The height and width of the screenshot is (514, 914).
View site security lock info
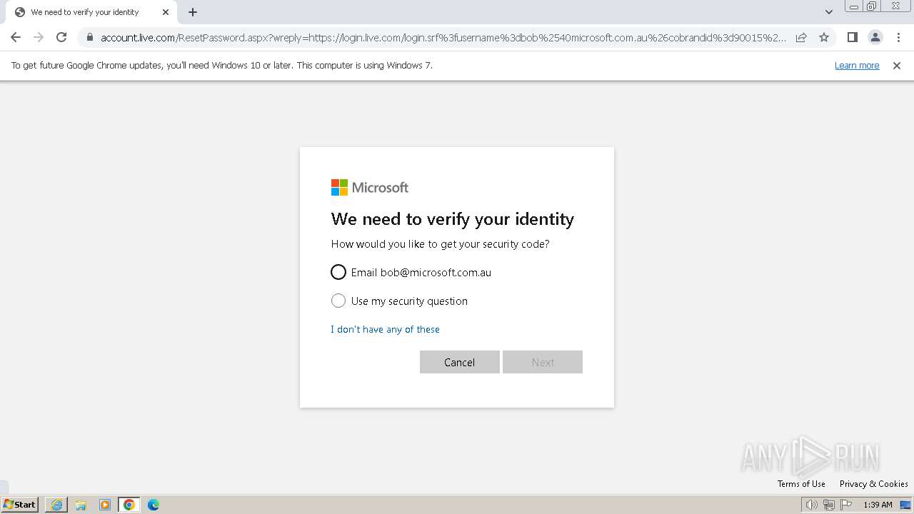point(90,37)
